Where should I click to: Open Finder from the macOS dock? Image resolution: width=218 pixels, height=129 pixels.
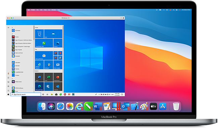point(42,106)
